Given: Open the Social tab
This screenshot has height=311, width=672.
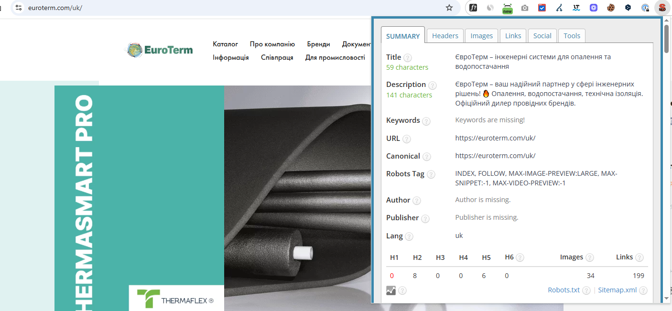Looking at the screenshot, I should point(542,36).
